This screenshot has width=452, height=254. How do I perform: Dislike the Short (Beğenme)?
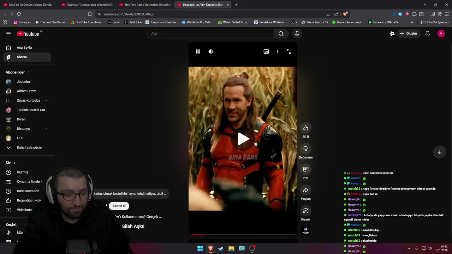pyautogui.click(x=306, y=149)
